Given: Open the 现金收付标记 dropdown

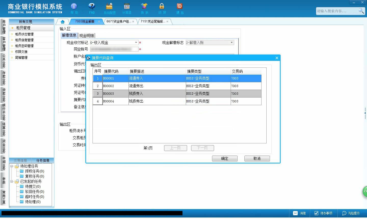Looking at the screenshot, I should [136, 43].
